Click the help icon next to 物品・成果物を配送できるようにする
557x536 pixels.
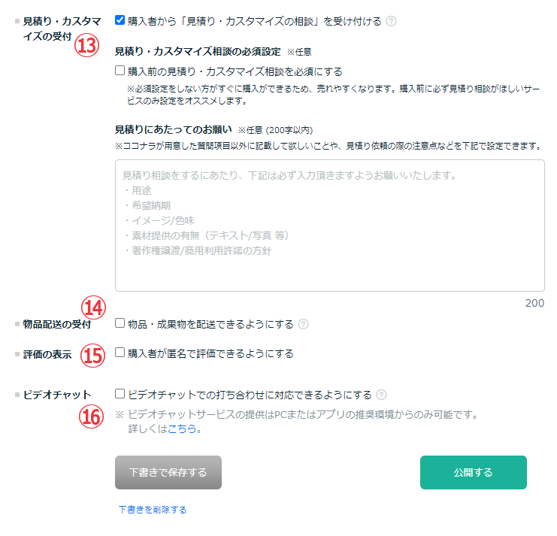pyautogui.click(x=303, y=325)
